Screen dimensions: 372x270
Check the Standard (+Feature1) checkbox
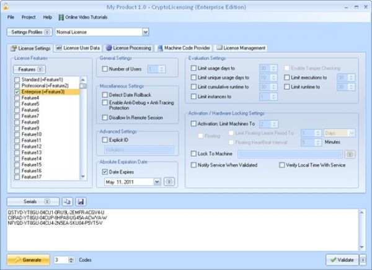pos(17,79)
